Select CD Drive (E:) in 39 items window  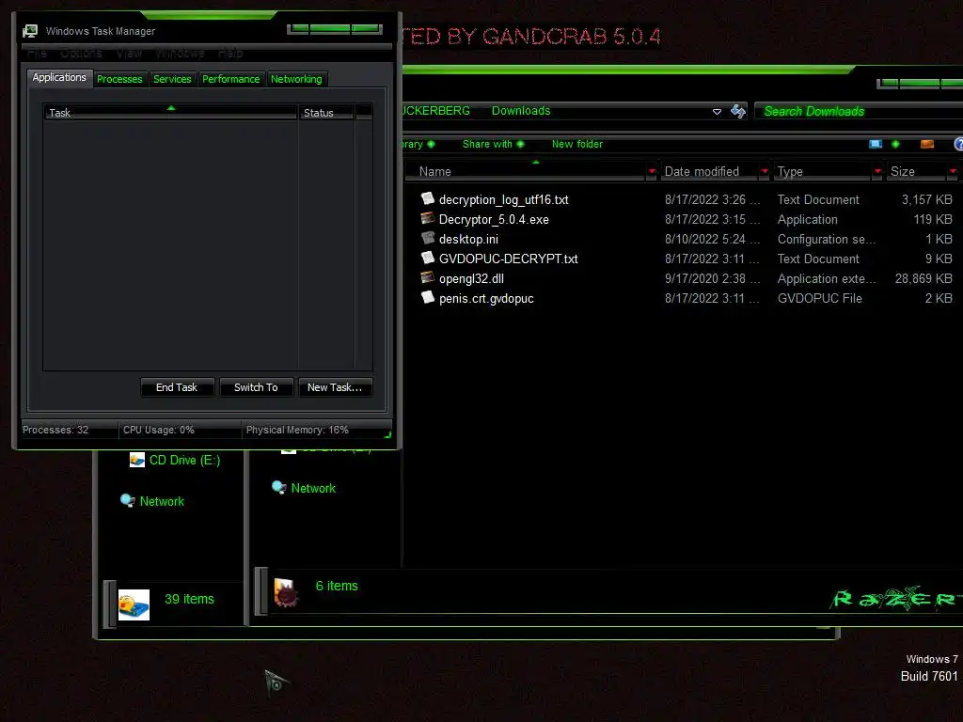pyautogui.click(x=184, y=461)
